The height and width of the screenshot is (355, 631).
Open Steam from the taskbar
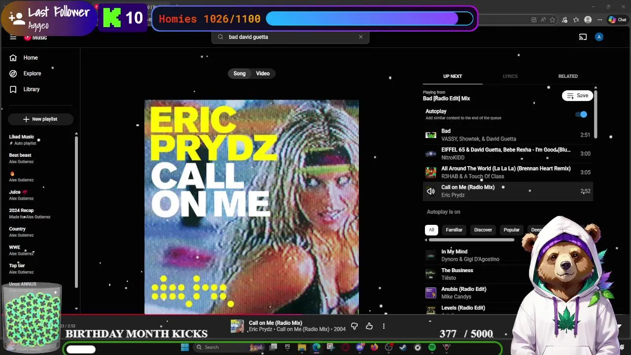coord(403,348)
